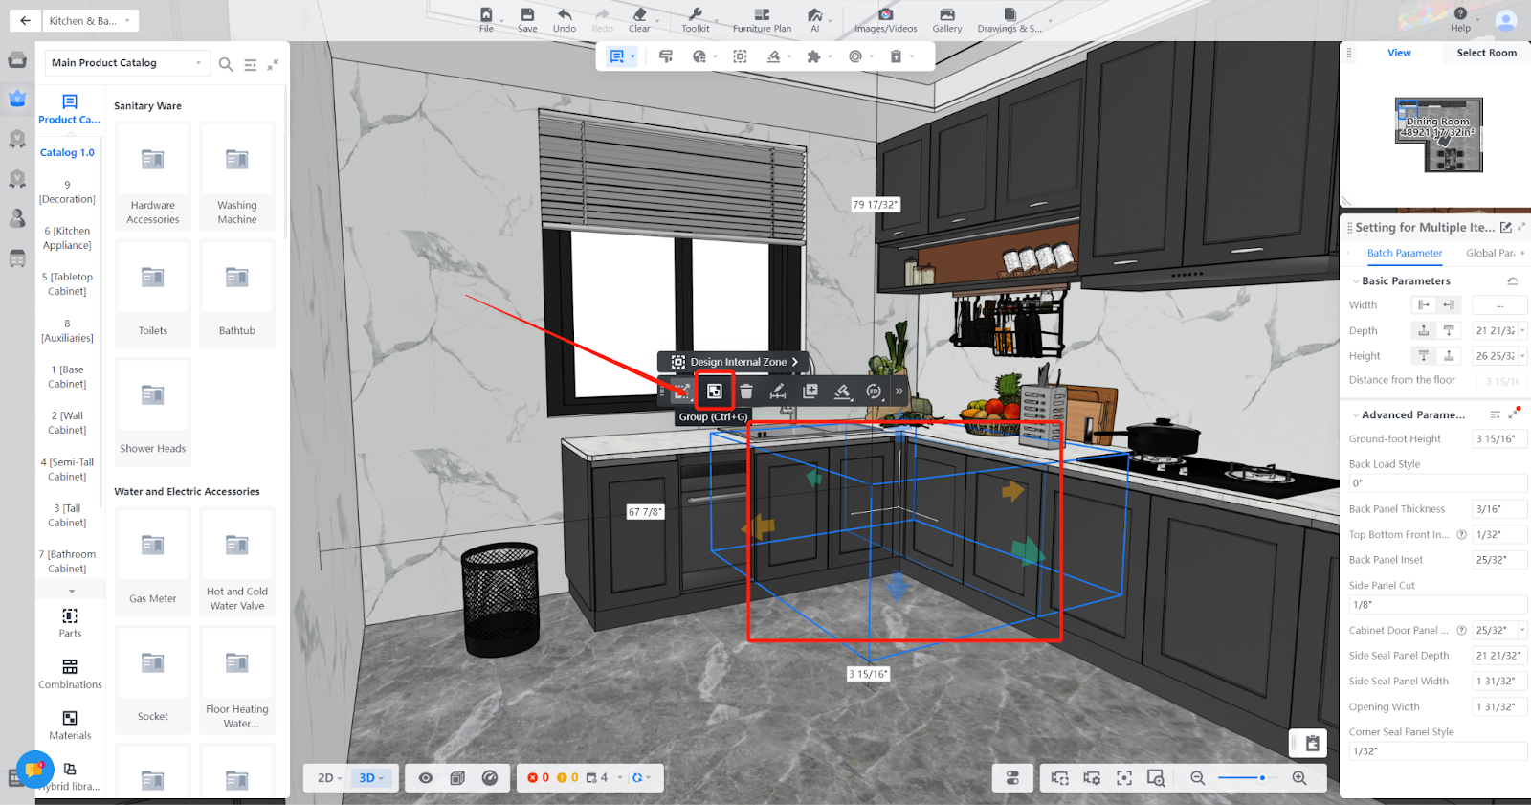
Task: Open the 2D view dropdown
Action: point(328,778)
